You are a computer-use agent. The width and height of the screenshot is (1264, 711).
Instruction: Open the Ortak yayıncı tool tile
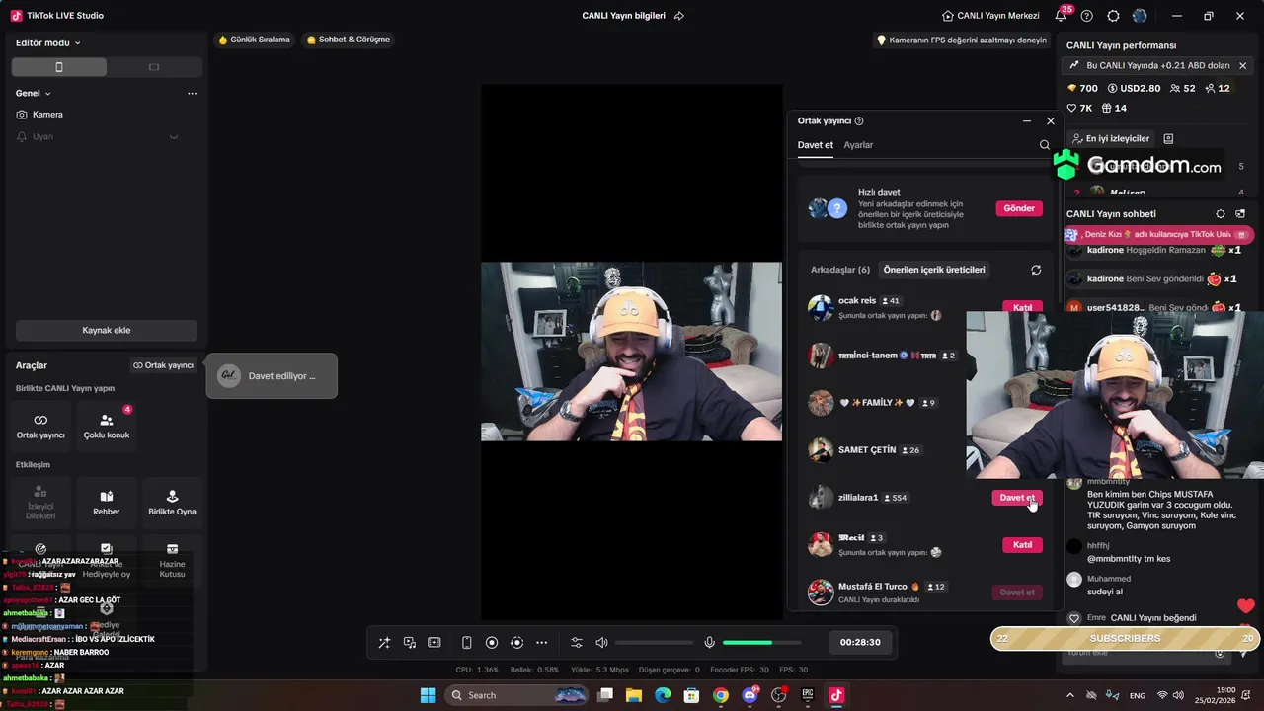click(40, 426)
